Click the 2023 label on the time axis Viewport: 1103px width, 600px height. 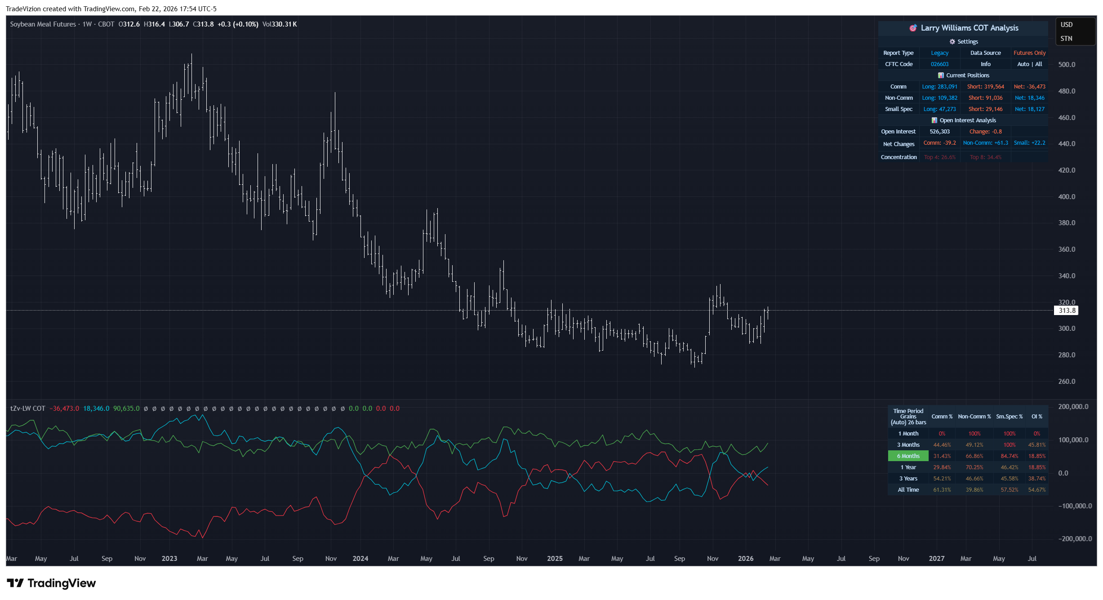[x=169, y=559]
